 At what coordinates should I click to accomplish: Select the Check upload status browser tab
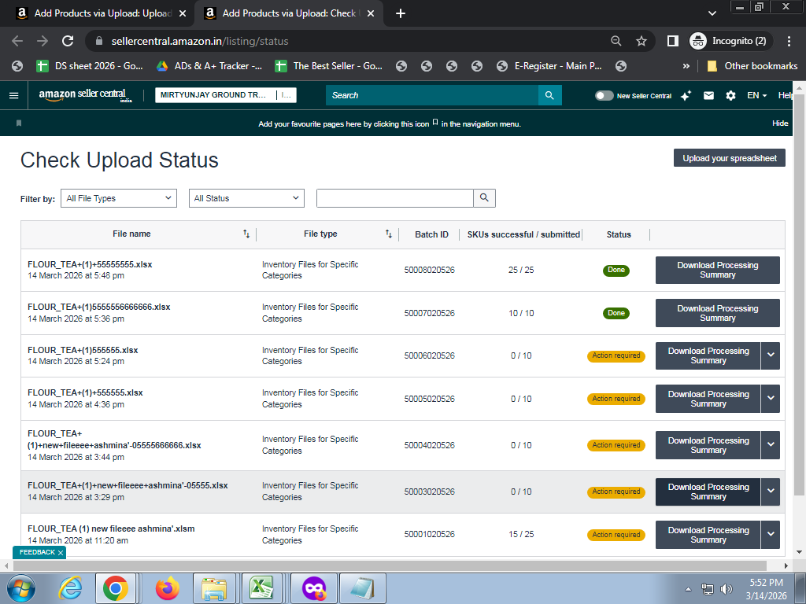tap(288, 13)
